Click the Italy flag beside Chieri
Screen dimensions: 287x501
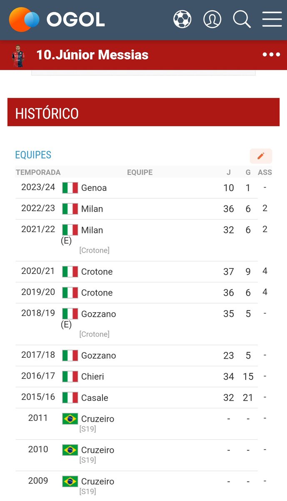pos(70,377)
